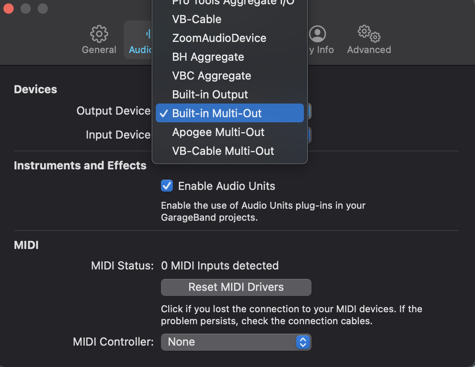This screenshot has height=367, width=475.
Task: Choose VB-Cable from the output list
Action: (230, 19)
